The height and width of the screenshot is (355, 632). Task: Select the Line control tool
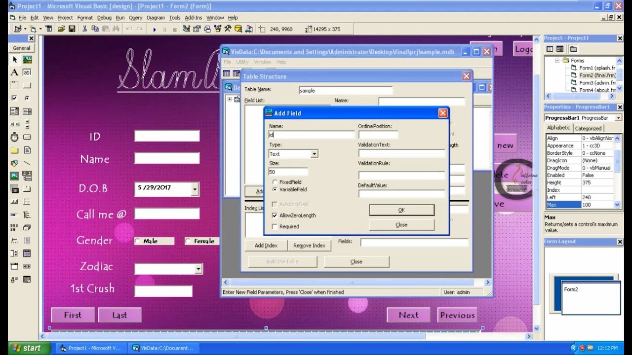[27, 163]
